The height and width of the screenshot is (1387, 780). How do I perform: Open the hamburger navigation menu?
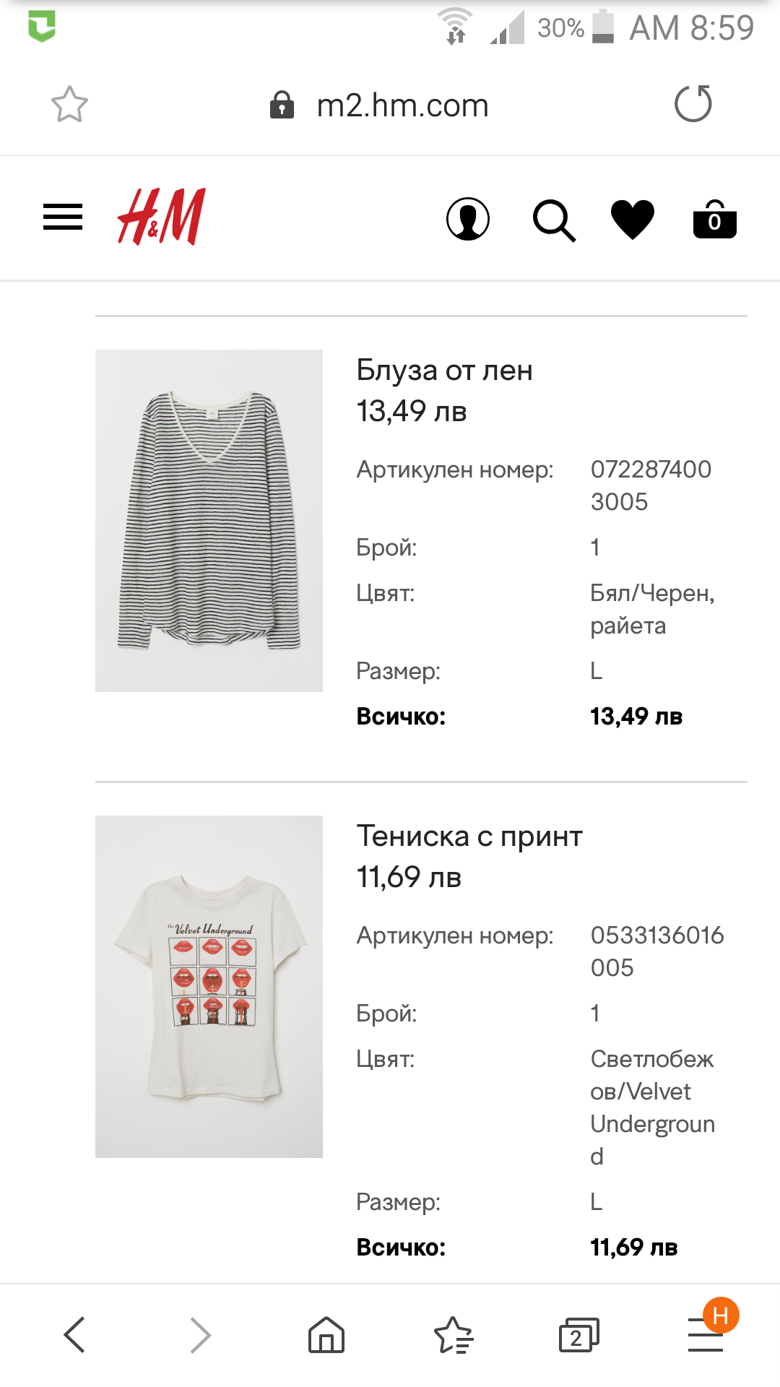coord(63,217)
